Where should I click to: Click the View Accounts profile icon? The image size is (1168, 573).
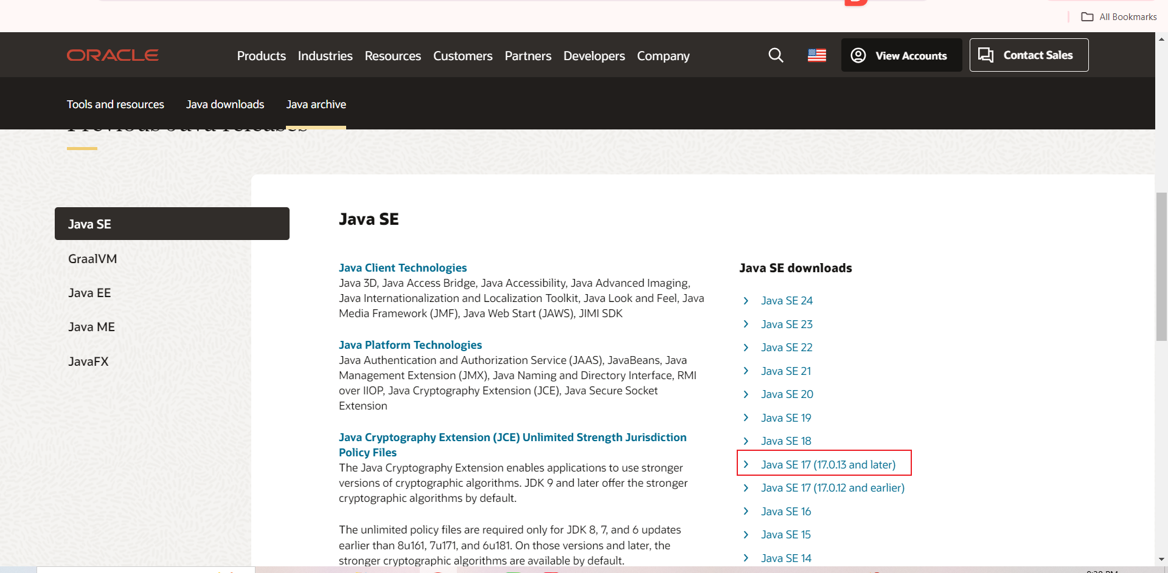(858, 55)
